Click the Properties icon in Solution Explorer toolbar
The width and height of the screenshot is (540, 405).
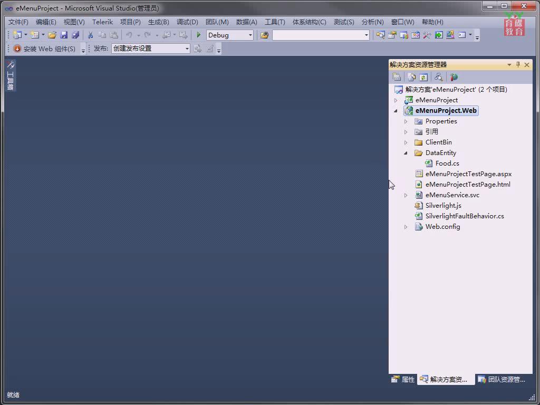point(397,77)
